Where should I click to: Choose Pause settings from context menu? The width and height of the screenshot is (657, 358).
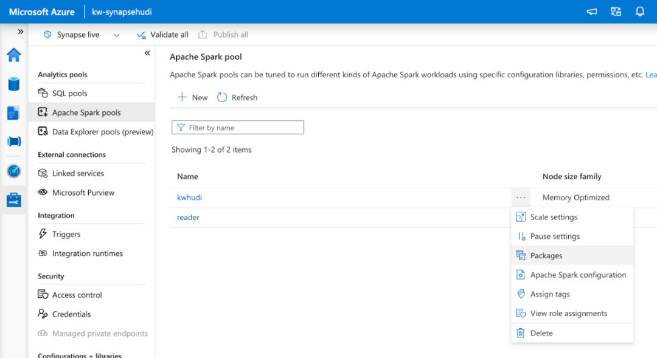(572, 236)
